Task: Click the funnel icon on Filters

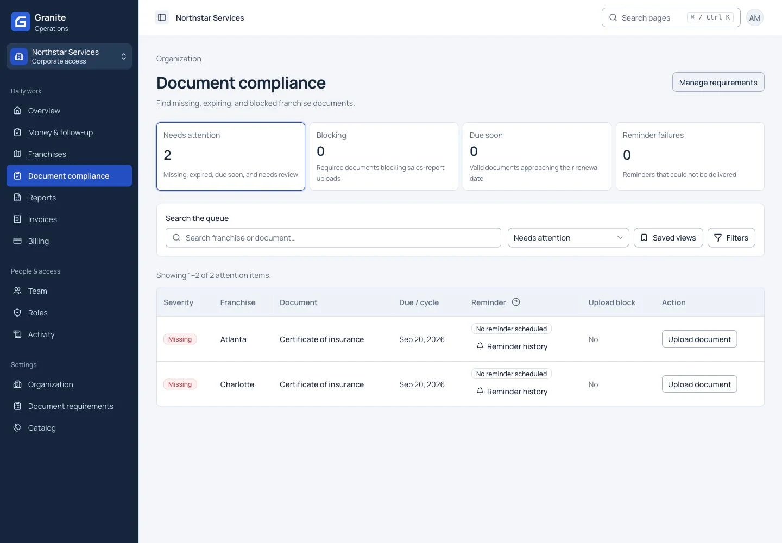Action: [x=718, y=238]
